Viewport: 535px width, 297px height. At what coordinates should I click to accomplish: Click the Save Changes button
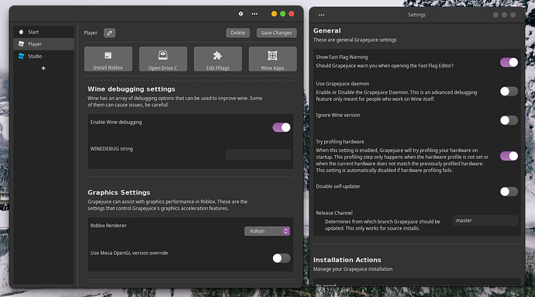pos(276,33)
